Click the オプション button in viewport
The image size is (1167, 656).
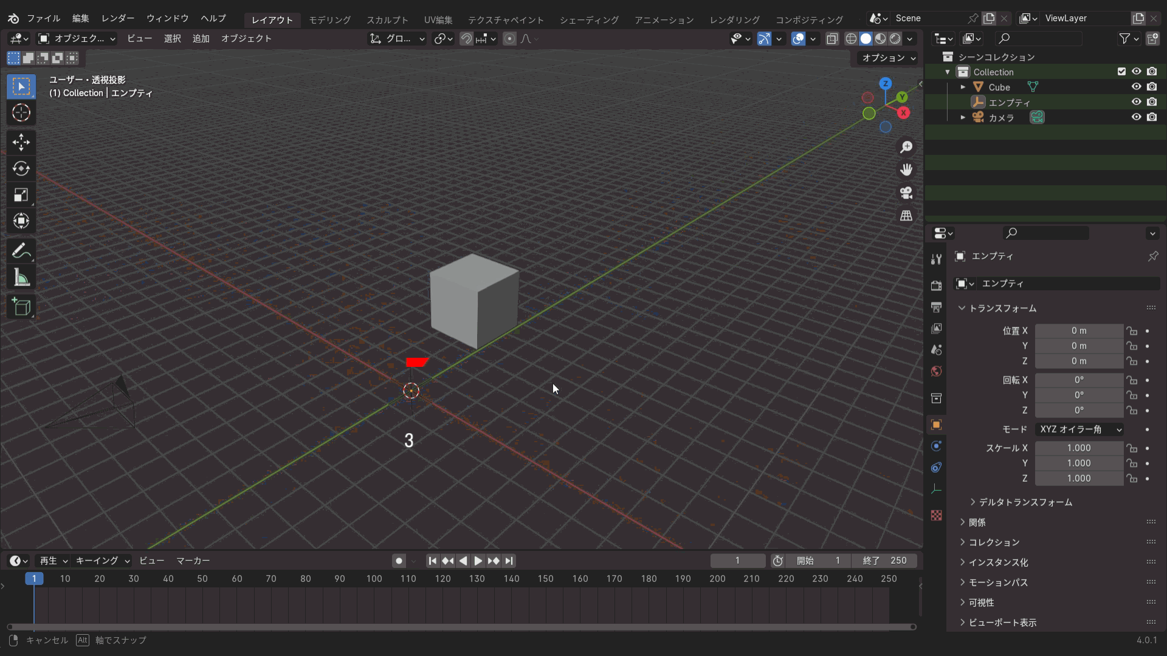tap(888, 58)
